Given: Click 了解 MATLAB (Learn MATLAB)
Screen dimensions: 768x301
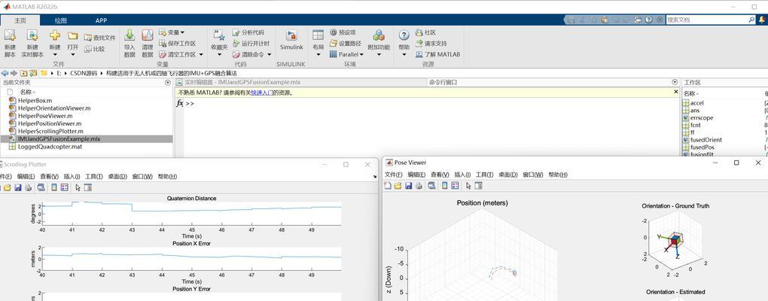Looking at the screenshot, I should [438, 54].
